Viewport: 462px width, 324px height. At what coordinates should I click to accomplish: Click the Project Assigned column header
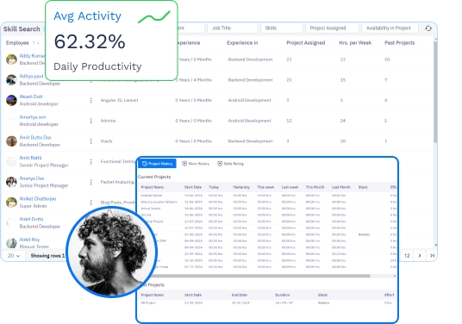[305, 43]
